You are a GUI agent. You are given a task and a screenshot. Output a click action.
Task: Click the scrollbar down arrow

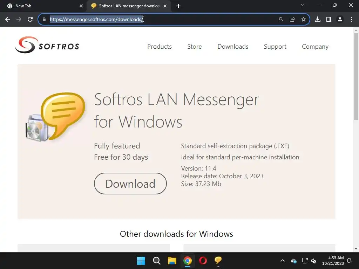(x=356, y=249)
